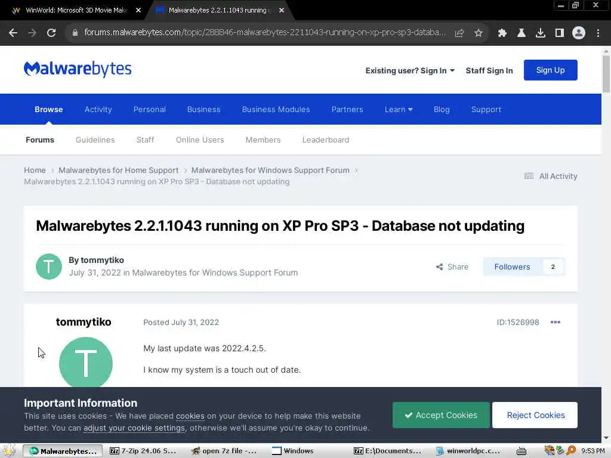Open the Partners navigation item

(x=347, y=110)
